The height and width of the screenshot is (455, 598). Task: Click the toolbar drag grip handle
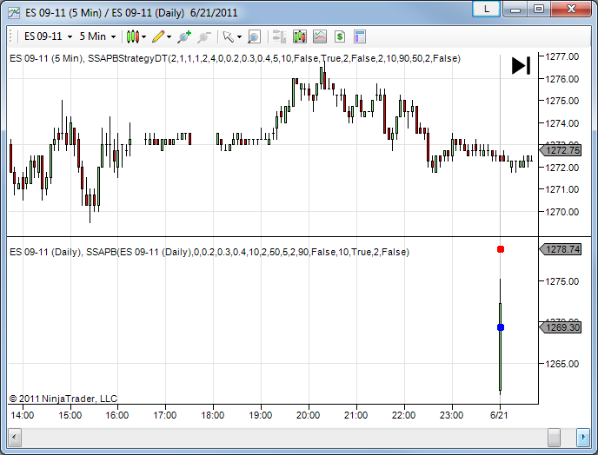pyautogui.click(x=11, y=36)
